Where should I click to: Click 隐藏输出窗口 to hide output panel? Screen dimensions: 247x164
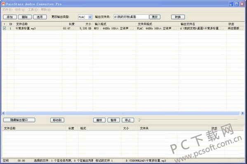pyautogui.click(x=19, y=120)
